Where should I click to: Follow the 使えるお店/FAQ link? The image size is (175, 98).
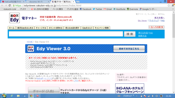point(145,33)
